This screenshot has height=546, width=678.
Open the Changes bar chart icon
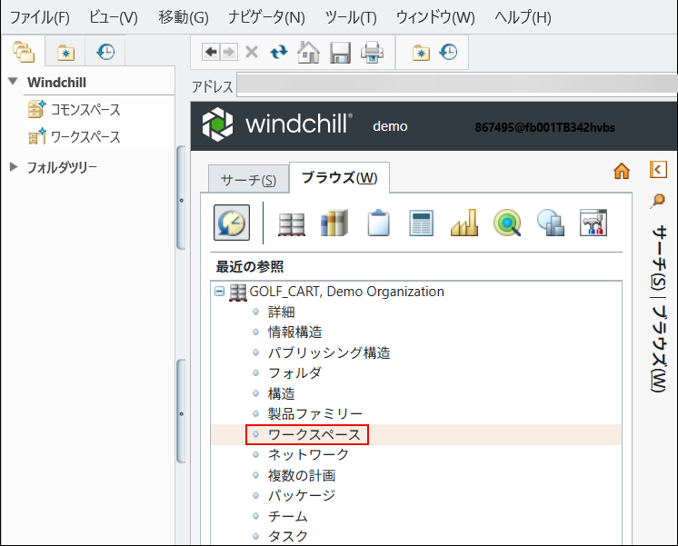(464, 223)
